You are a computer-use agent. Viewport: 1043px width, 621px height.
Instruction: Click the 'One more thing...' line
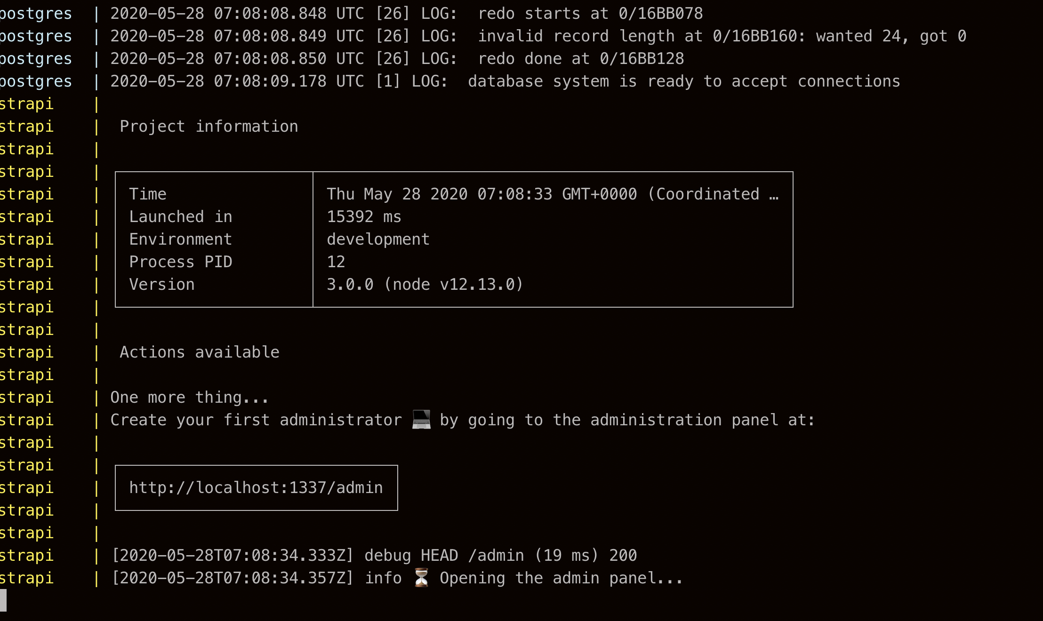click(190, 398)
